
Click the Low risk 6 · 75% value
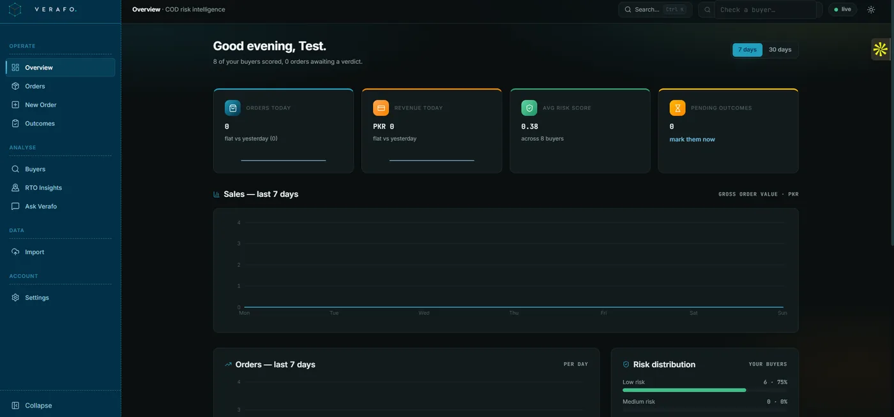click(x=775, y=382)
